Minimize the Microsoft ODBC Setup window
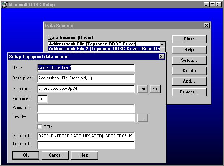 pyautogui.click(x=206, y=5)
